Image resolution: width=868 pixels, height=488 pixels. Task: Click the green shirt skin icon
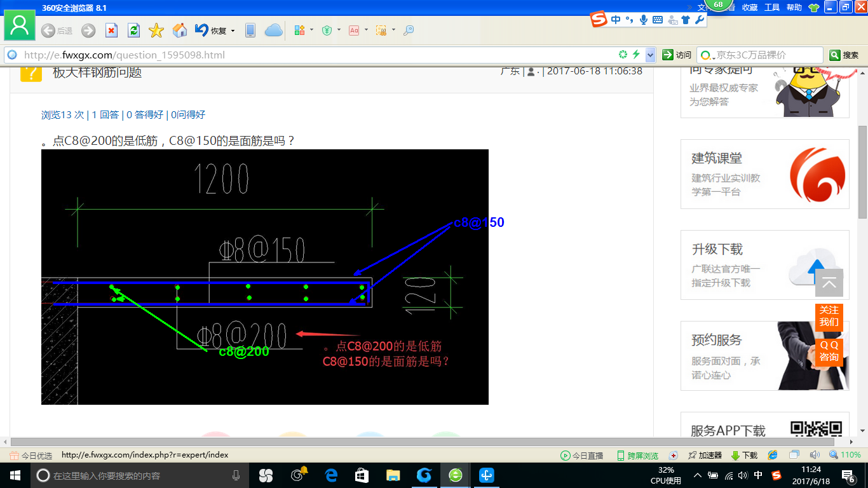click(814, 8)
